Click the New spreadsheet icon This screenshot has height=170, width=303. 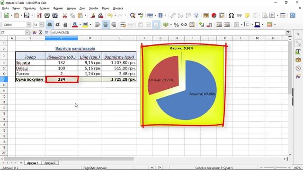pyautogui.click(x=6, y=16)
